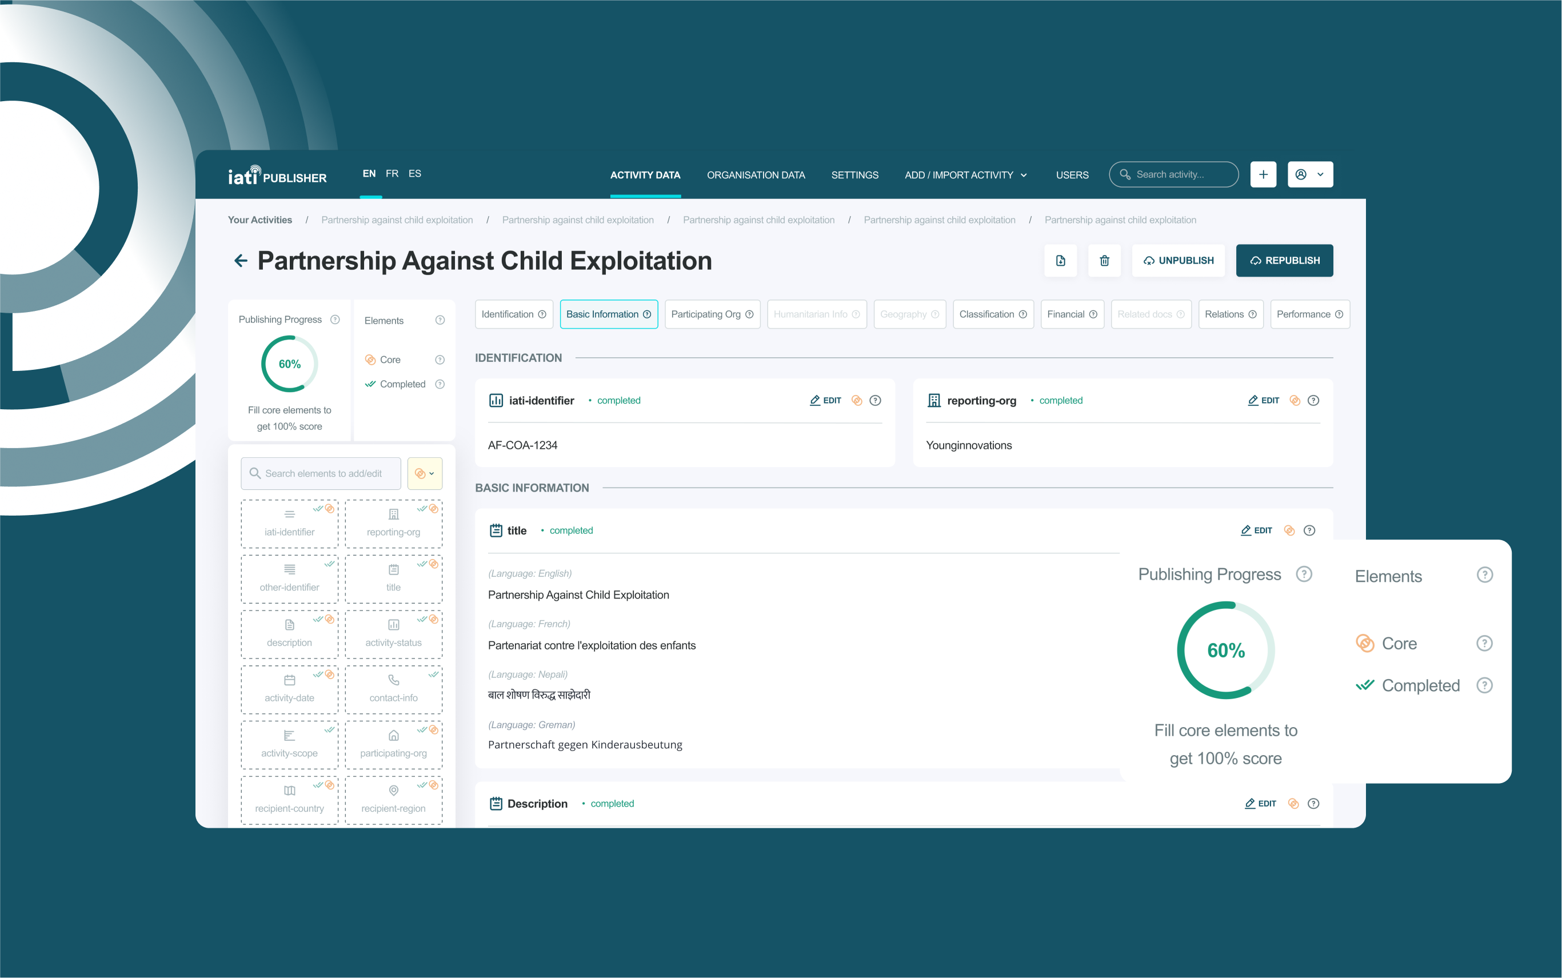Click the Republish button
The width and height of the screenshot is (1562, 978).
1284,261
